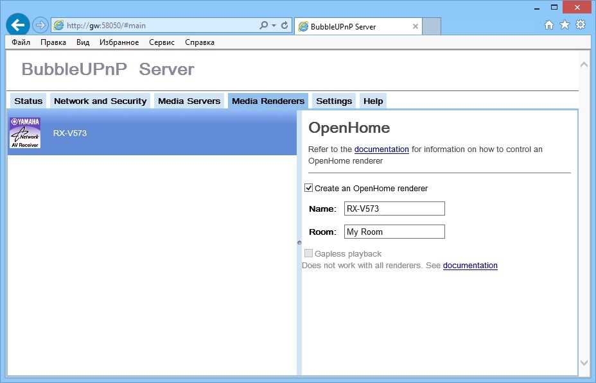Click the Yamaha AV Receiver thumbnail
Image resolution: width=596 pixels, height=383 pixels.
pyautogui.click(x=25, y=133)
